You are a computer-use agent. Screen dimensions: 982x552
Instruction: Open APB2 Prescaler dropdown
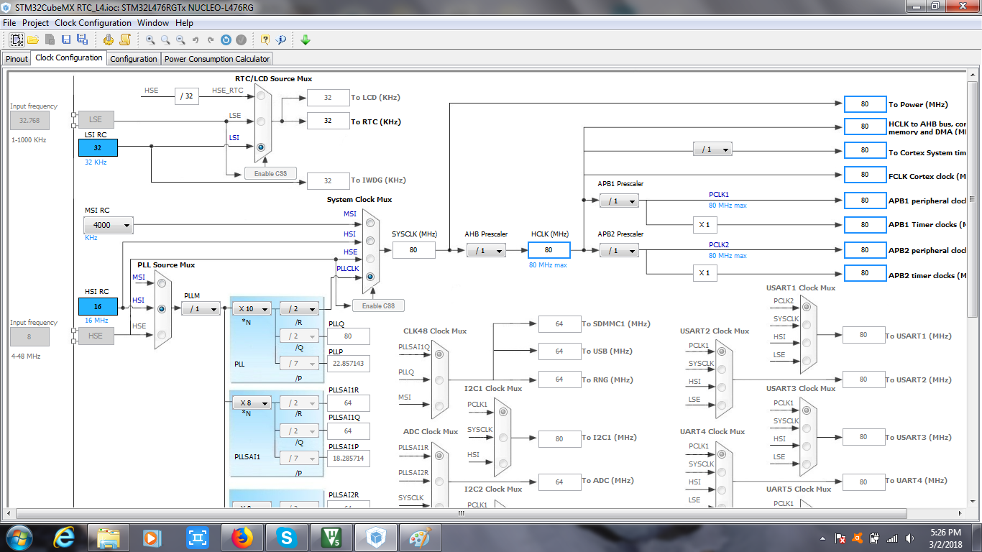pos(619,250)
